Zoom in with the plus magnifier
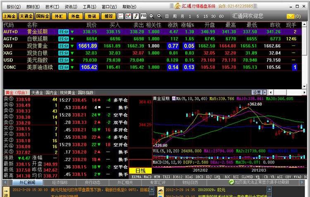Screen dimensions: 310x197 coord(159,16)
